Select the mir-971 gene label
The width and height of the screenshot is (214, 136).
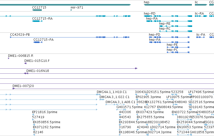(x=77, y=8)
